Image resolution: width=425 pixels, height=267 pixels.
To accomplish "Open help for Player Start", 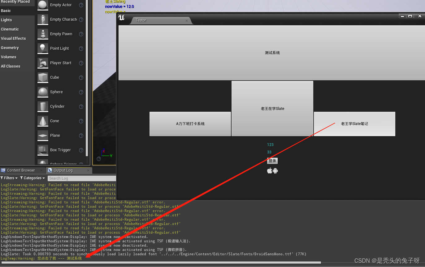I will tap(81, 63).
